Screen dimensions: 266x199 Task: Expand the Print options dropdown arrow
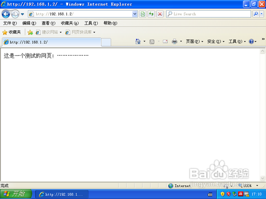pos(181,41)
